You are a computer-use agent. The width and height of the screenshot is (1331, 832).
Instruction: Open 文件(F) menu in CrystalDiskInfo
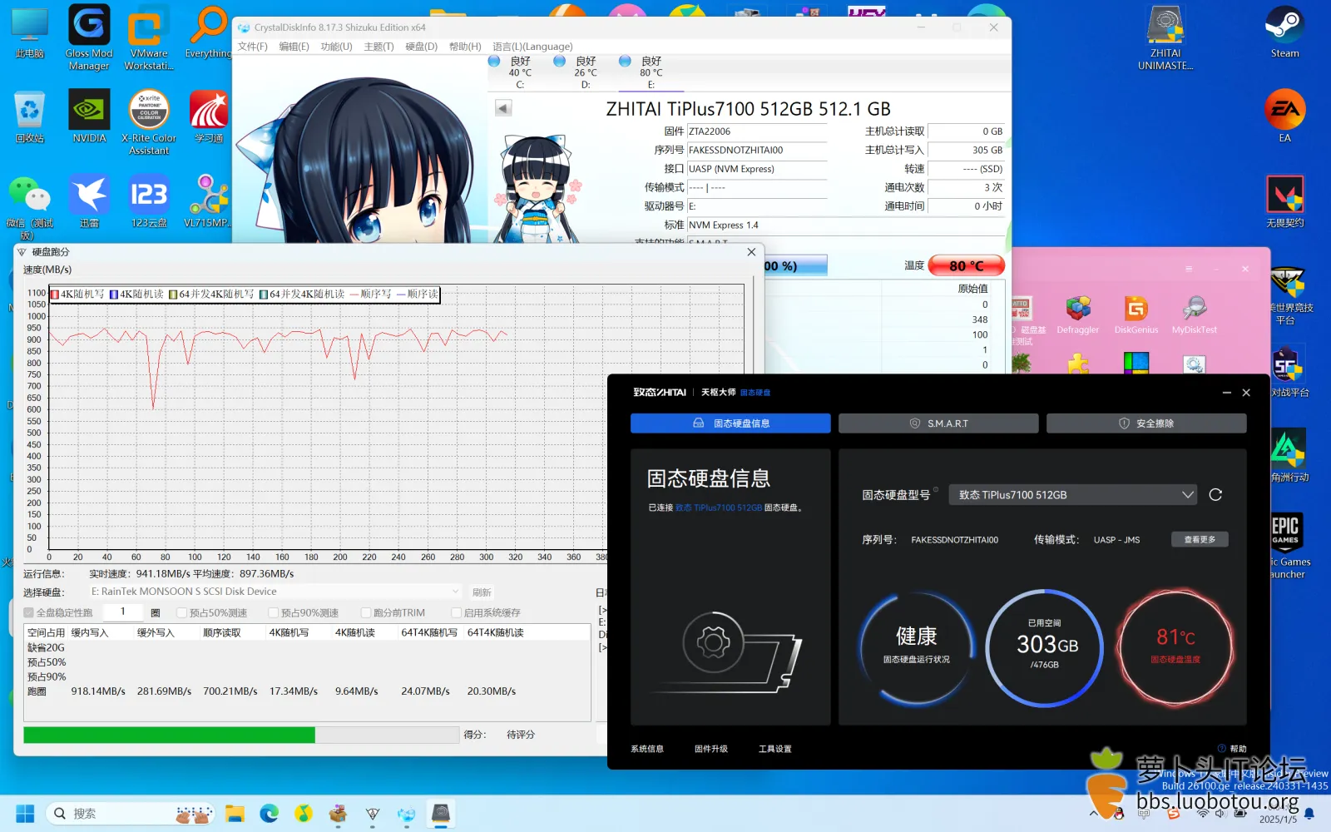[x=253, y=47]
